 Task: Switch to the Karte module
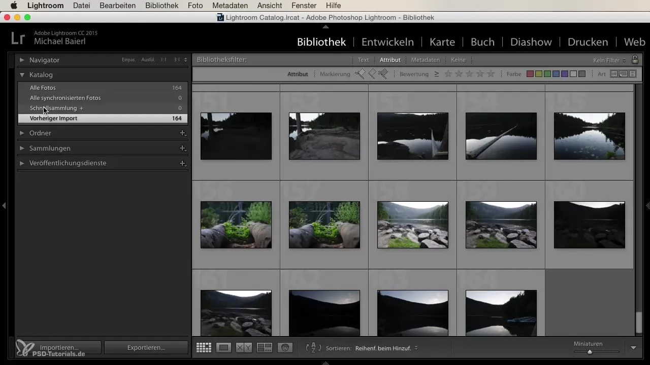tap(442, 42)
